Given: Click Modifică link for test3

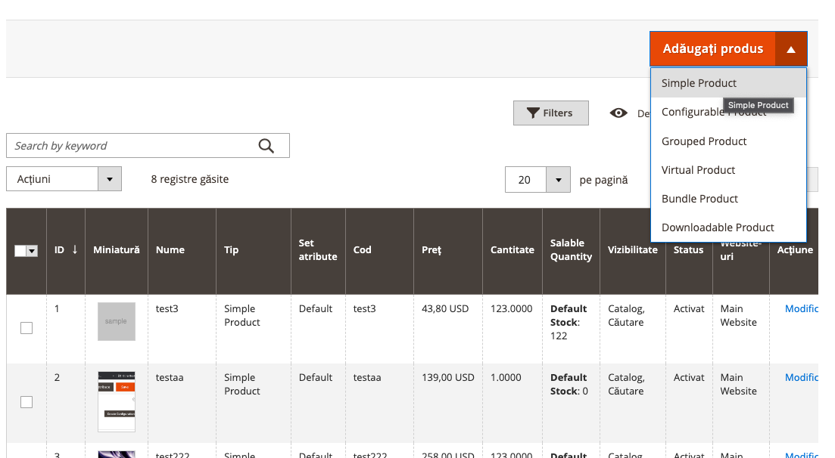Looking at the screenshot, I should click(802, 308).
